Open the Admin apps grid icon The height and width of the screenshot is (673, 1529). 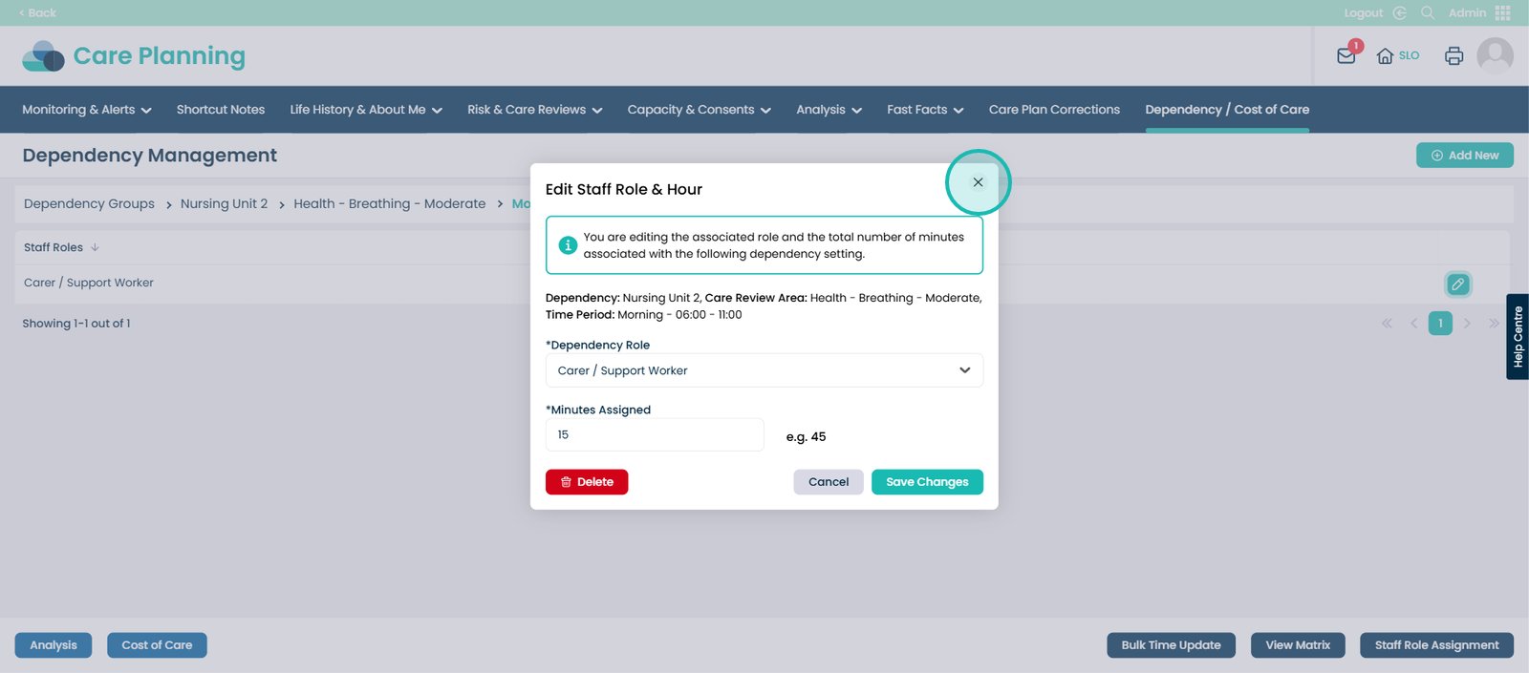1502,12
